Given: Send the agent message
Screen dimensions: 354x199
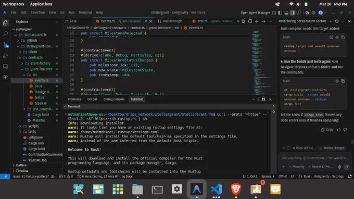Looking at the screenshot, I should click(347, 167).
